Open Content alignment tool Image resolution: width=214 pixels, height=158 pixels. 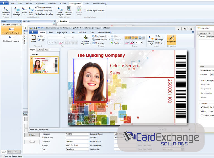pos(86,40)
